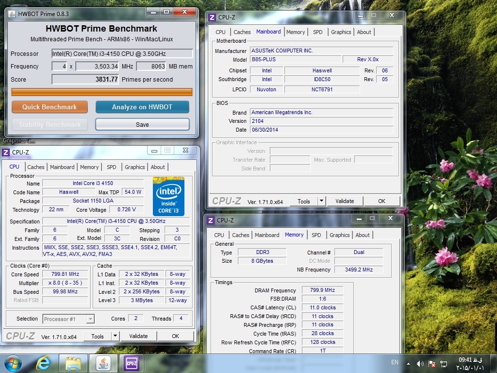
Task: Click the CPU-Z icon in bottom-left window title
Action: pyautogui.click(x=6, y=153)
